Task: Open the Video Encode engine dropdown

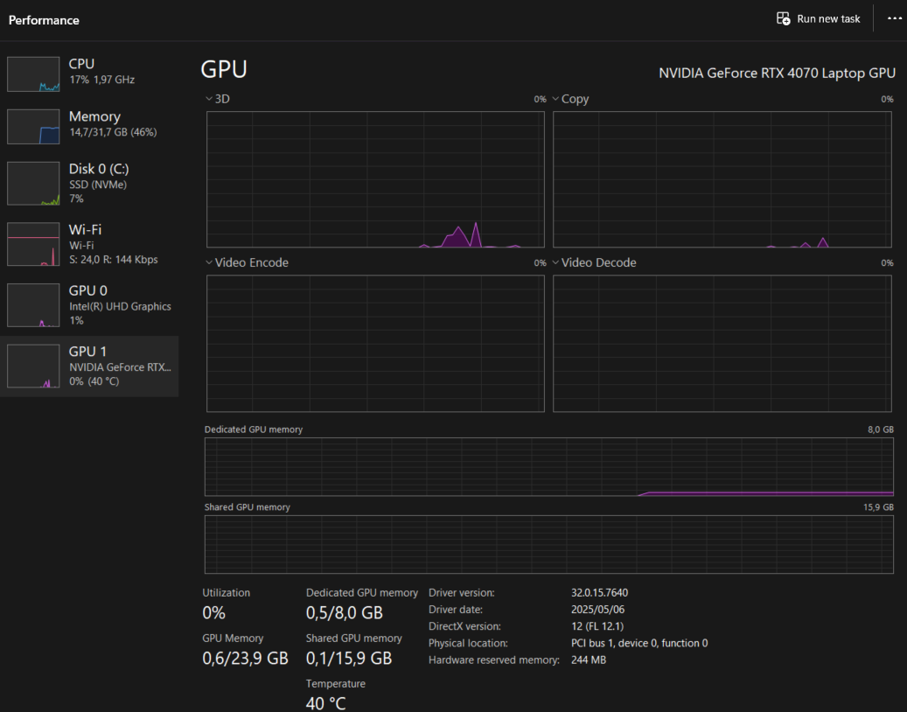Action: (x=209, y=262)
